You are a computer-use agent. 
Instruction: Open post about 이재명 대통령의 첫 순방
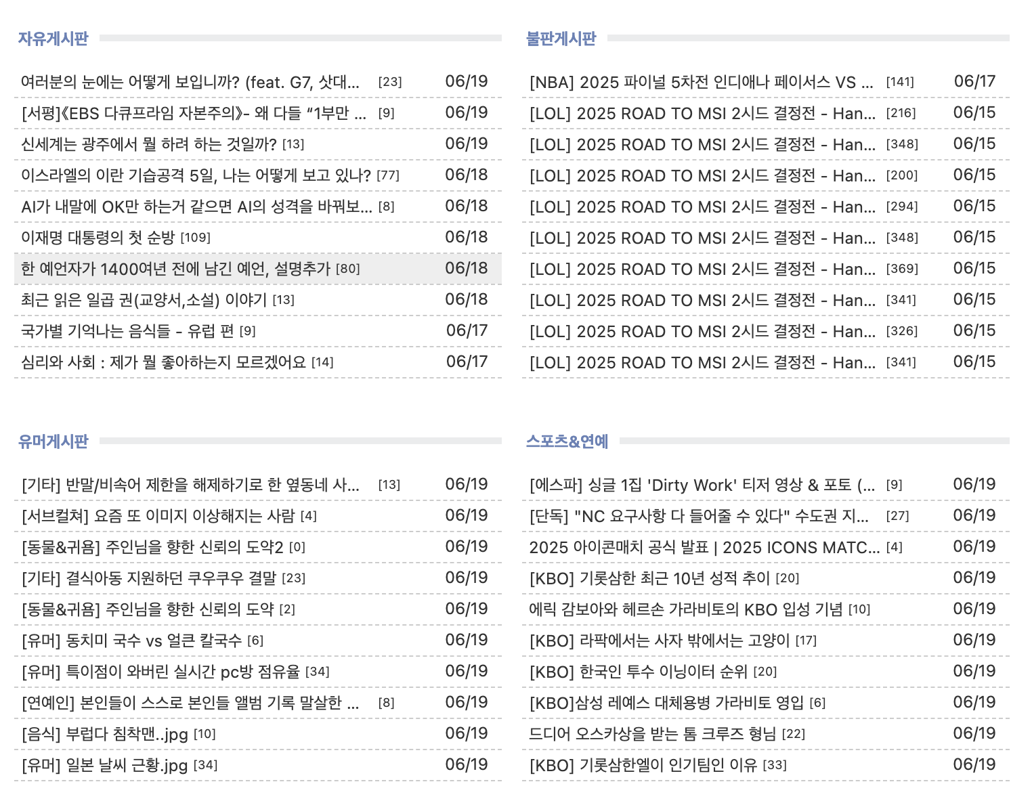[x=98, y=238]
